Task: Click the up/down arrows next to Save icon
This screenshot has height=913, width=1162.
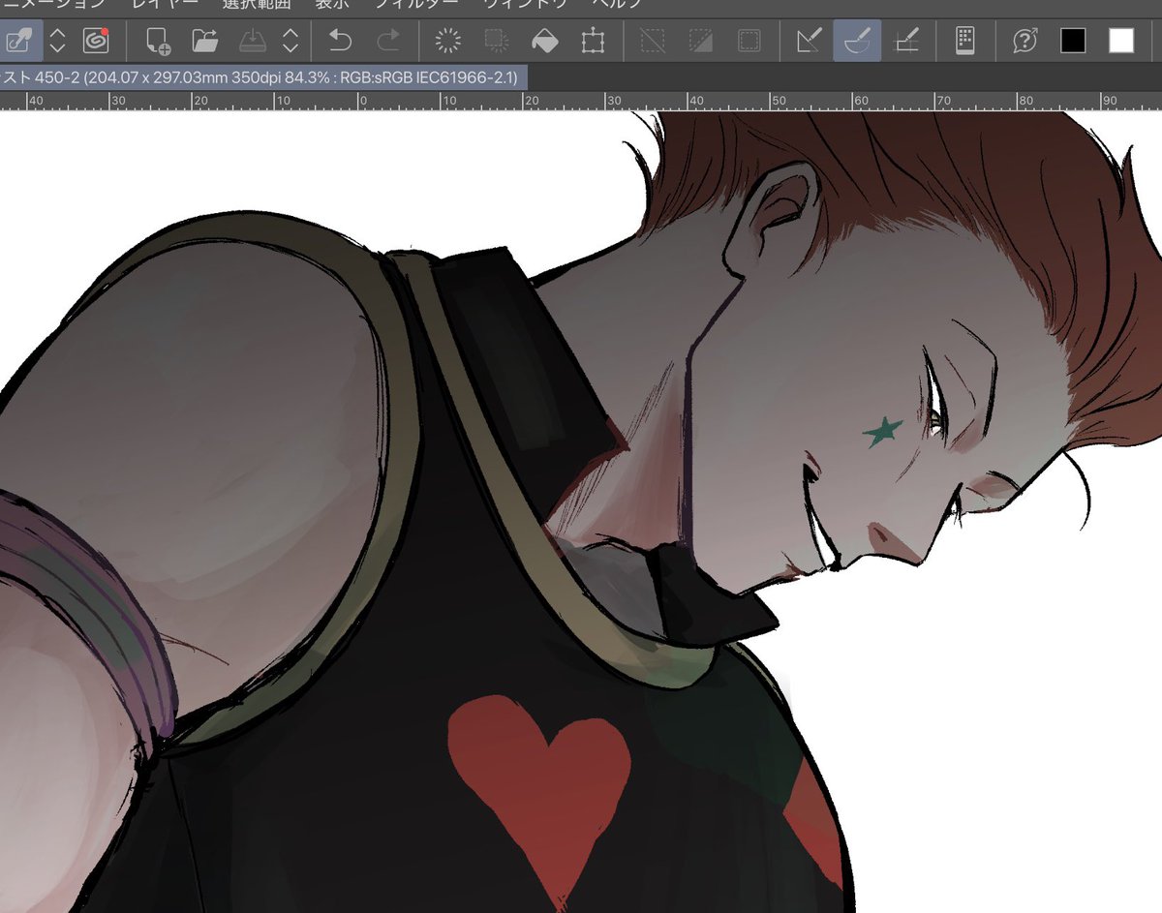Action: pyautogui.click(x=290, y=41)
